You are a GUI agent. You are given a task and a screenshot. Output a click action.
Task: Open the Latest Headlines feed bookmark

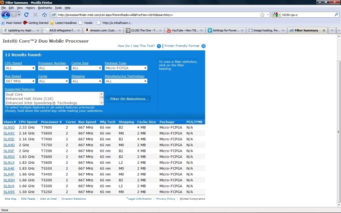(64, 23)
